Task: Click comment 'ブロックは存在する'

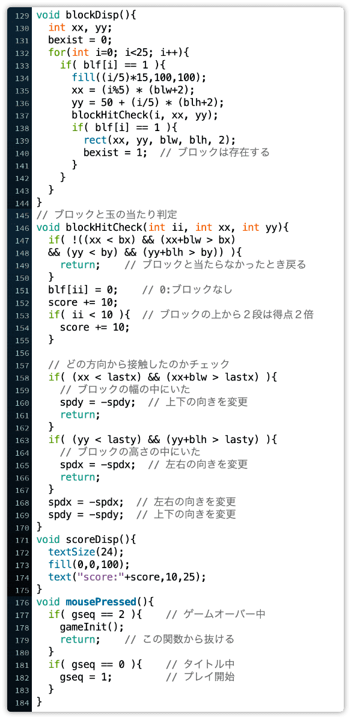Action: [x=222, y=151]
